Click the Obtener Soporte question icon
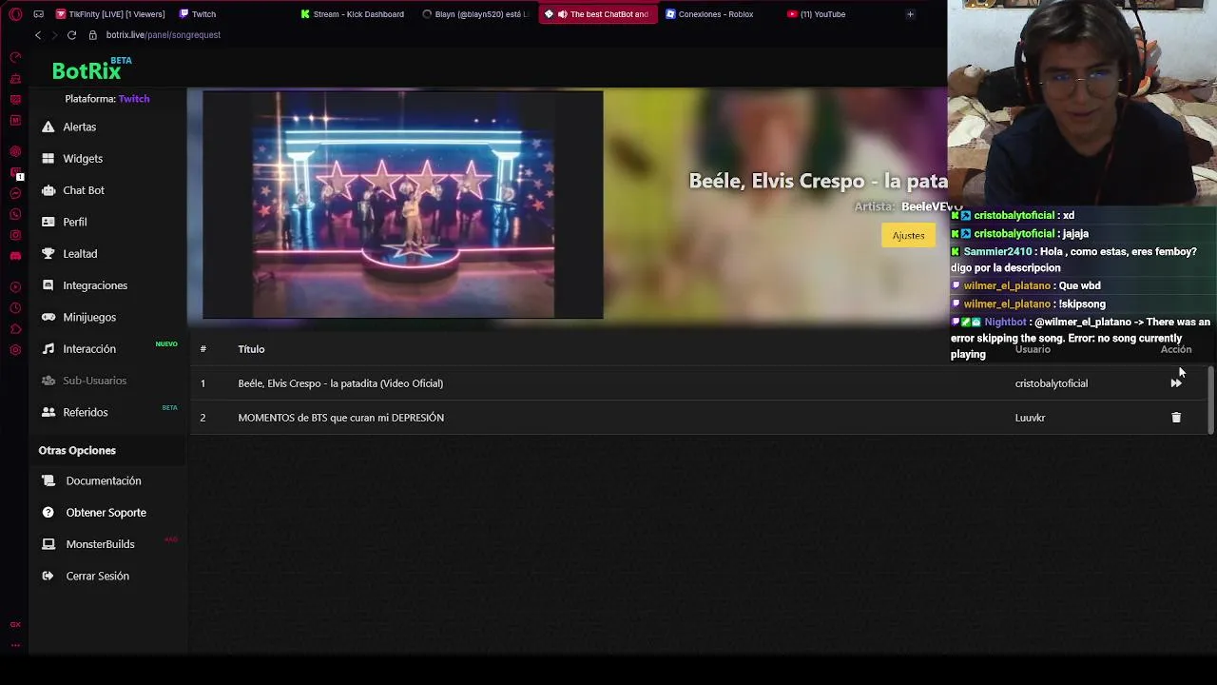The image size is (1217, 685). (x=48, y=512)
